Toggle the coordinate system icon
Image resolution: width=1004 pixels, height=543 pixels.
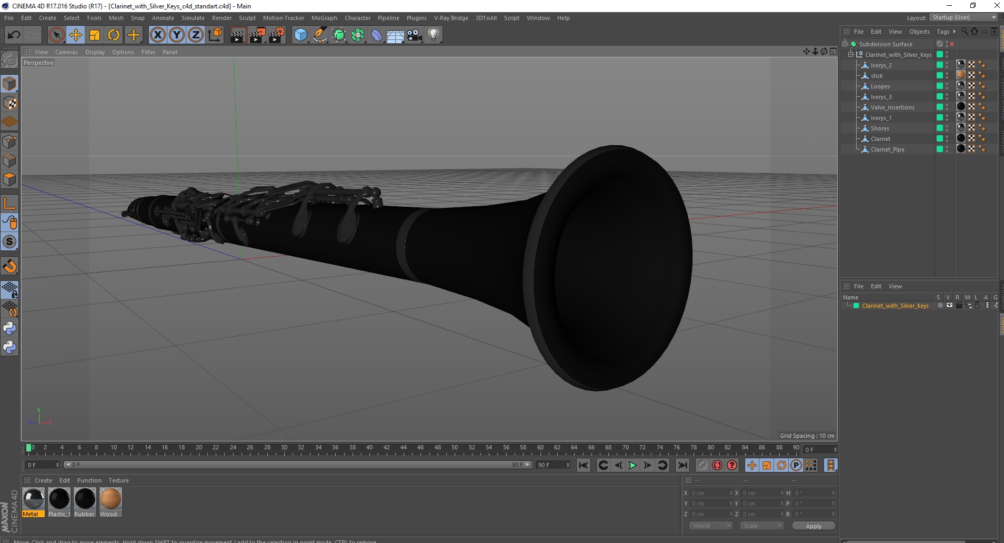[215, 35]
